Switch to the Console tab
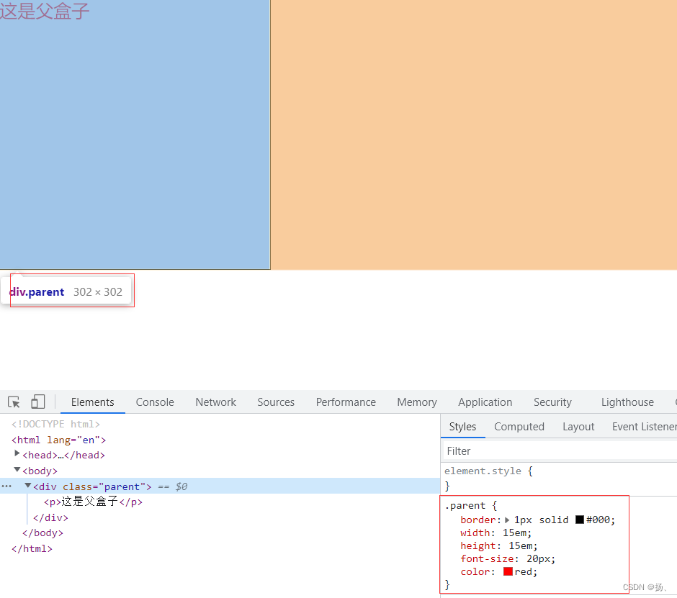677x598 pixels. pos(155,402)
